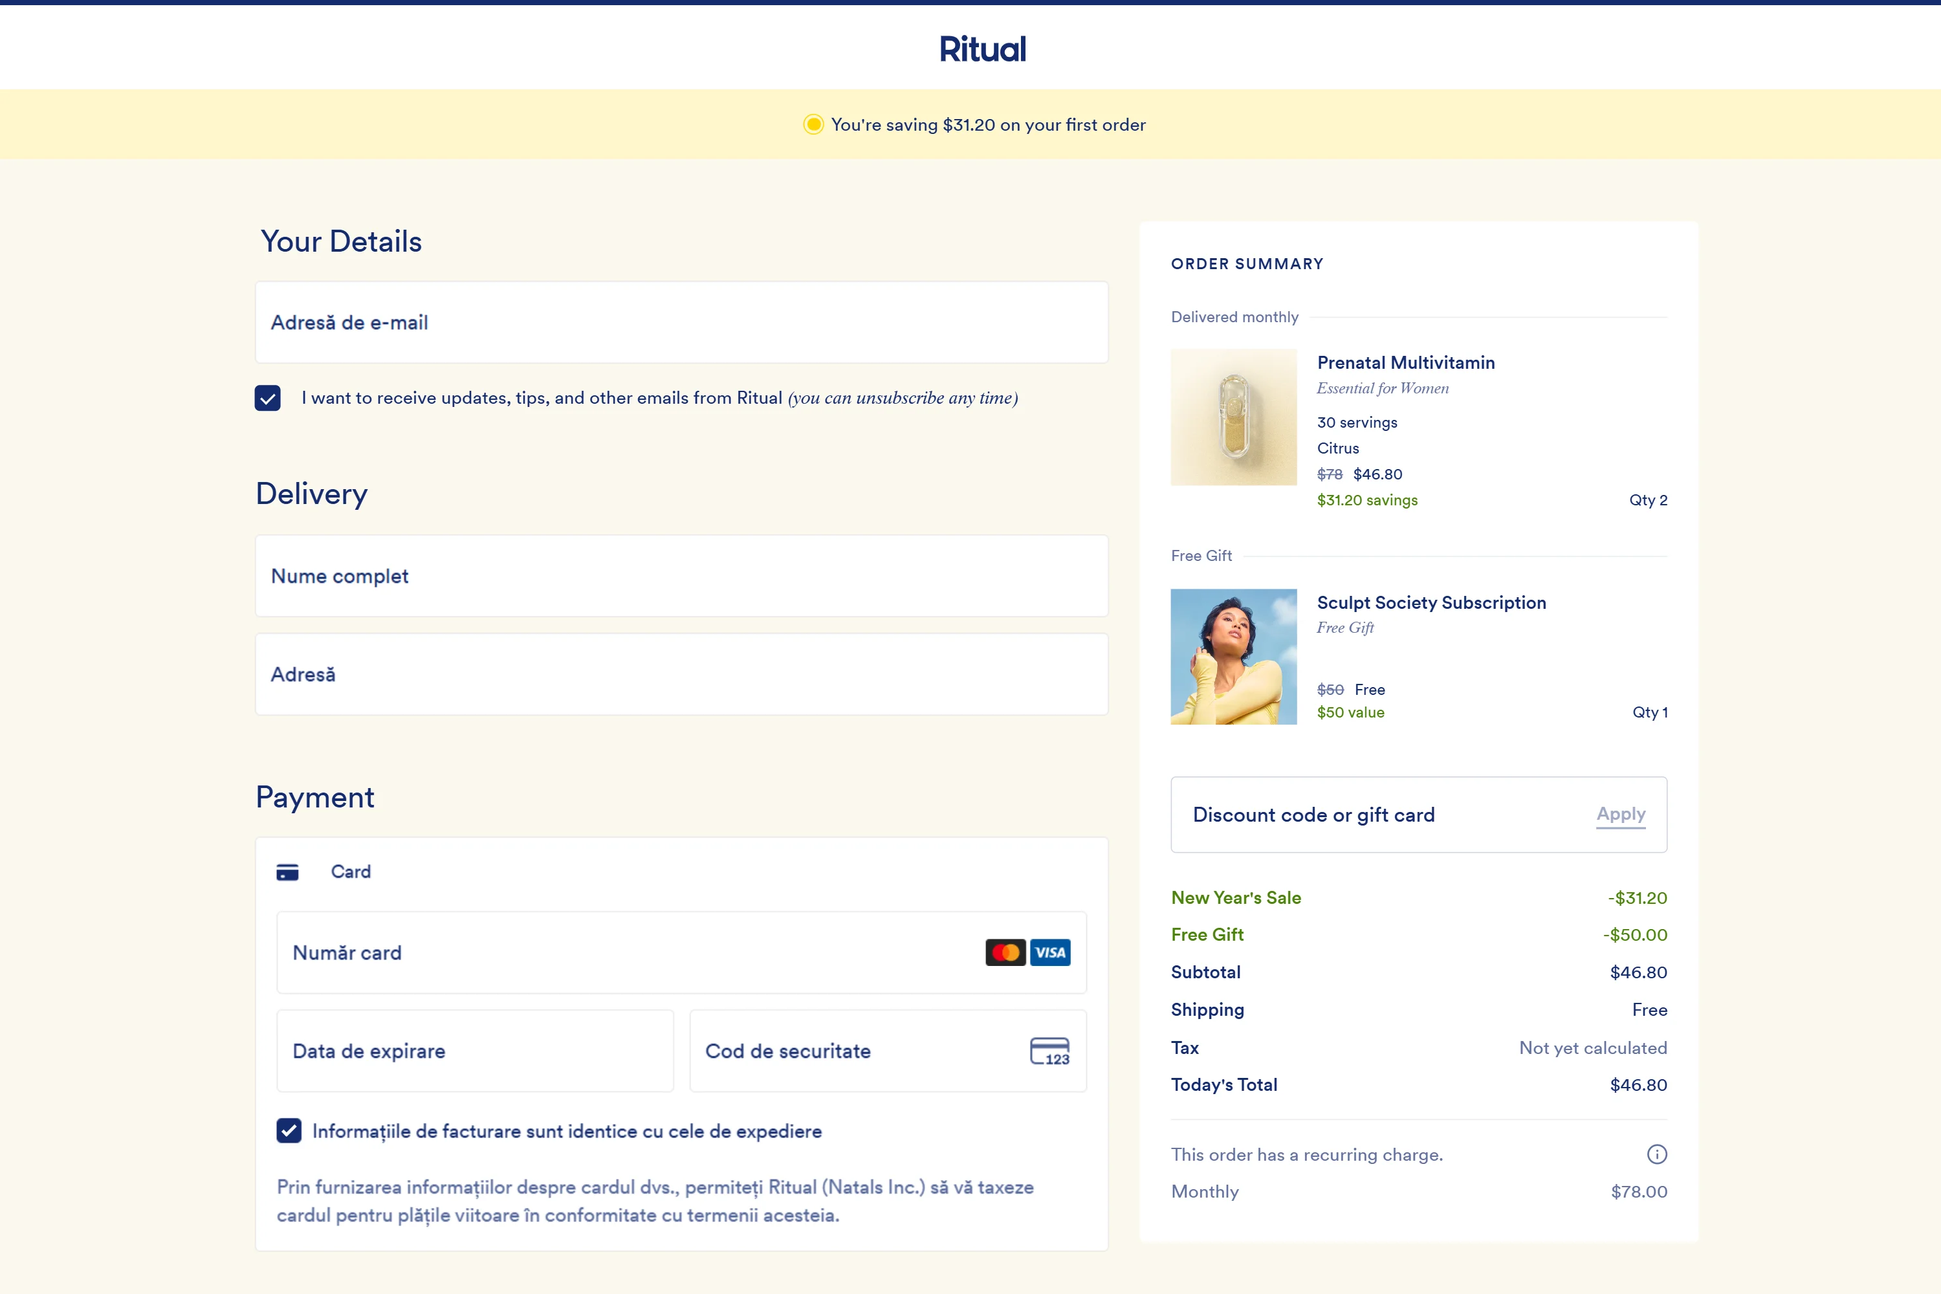This screenshot has width=1941, height=1294.
Task: Click the Nume complet input field
Action: 681,576
